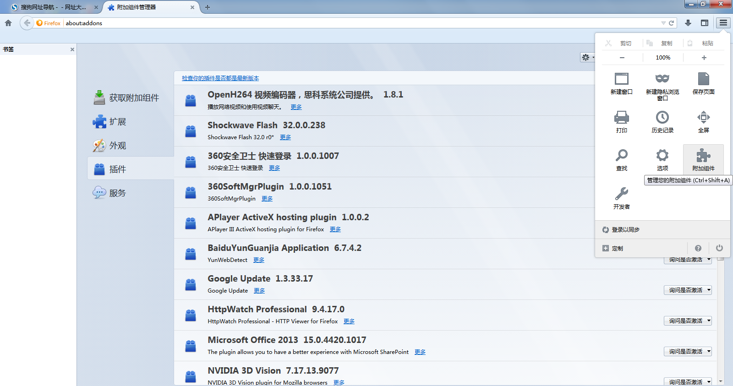The width and height of the screenshot is (733, 386).
Task: Open activation dropdown for Microsoft Office 2013
Action: pyautogui.click(x=688, y=351)
